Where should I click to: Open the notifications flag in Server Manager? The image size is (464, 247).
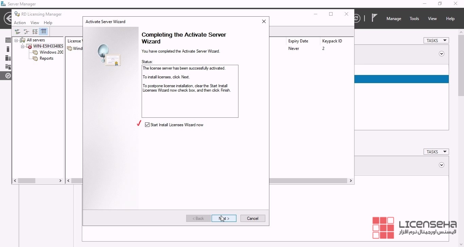[374, 18]
